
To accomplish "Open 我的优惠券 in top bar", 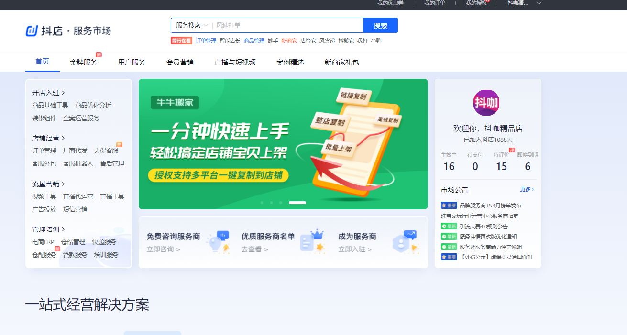I will coord(390,3).
